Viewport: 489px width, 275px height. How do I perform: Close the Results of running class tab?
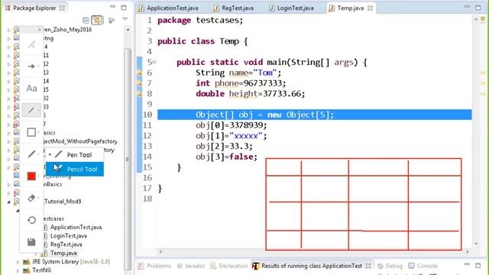tap(368, 266)
